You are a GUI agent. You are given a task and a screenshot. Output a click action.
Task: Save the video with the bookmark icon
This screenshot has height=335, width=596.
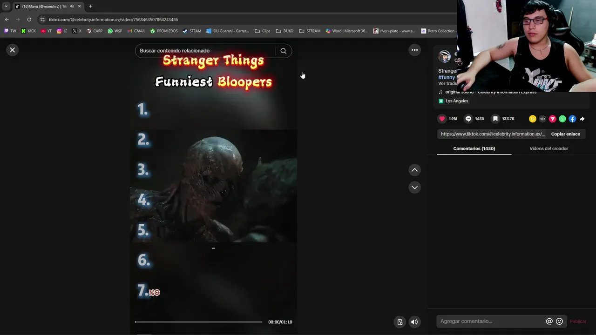pos(495,119)
